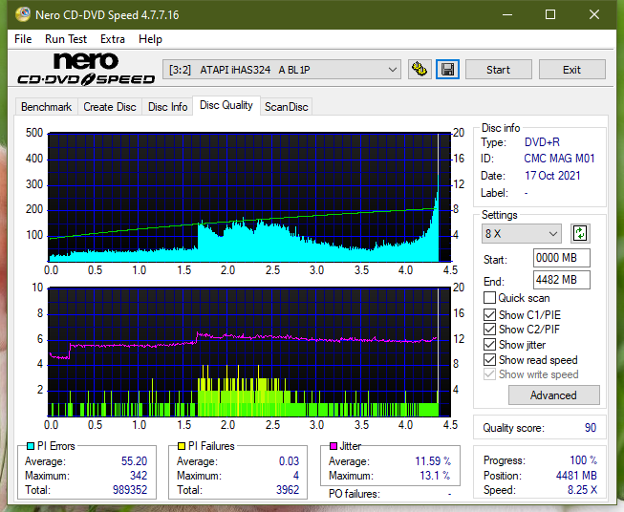Click the cyan PI Errors legend swatch
624x512 pixels.
pos(31,446)
